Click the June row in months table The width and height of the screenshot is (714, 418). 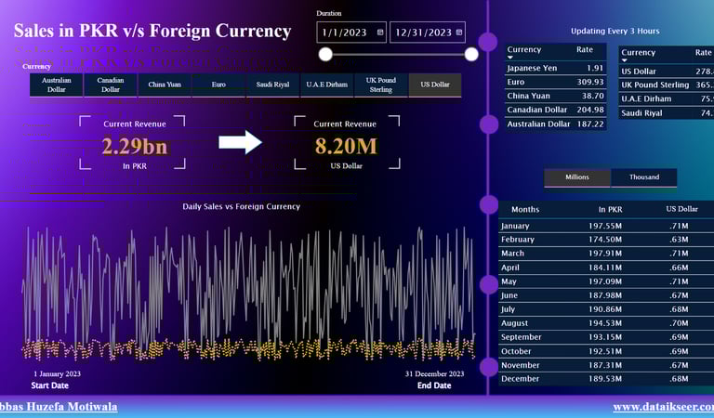[x=606, y=295]
